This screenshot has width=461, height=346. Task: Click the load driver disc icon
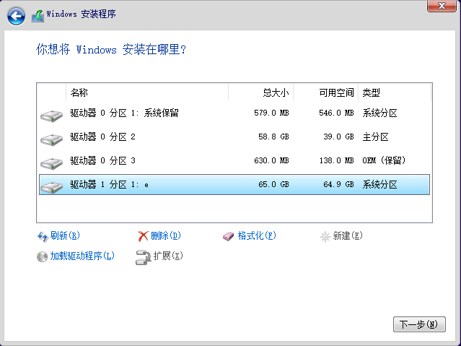coord(42,256)
